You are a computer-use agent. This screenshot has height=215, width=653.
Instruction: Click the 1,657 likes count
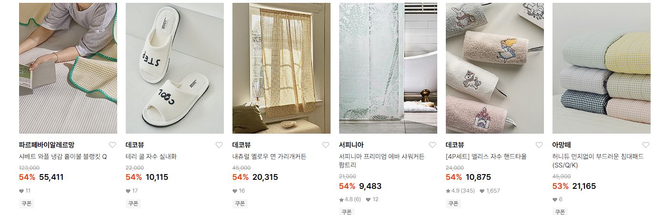coord(490,191)
